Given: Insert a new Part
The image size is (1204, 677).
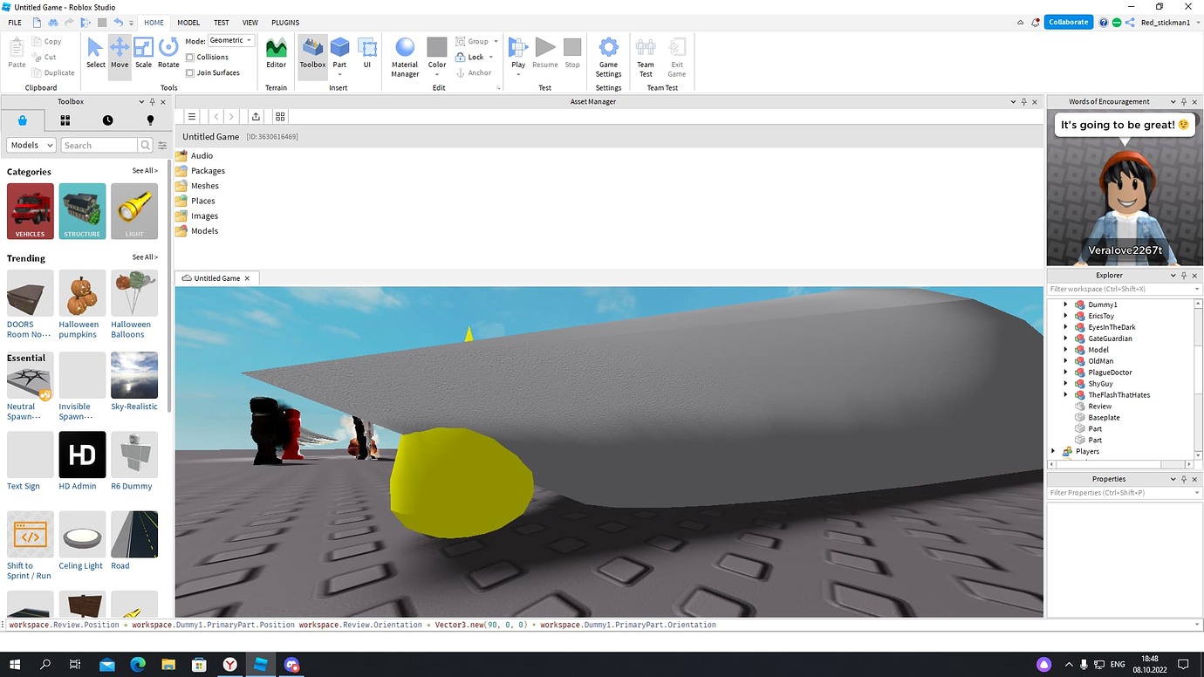Looking at the screenshot, I should (x=339, y=50).
